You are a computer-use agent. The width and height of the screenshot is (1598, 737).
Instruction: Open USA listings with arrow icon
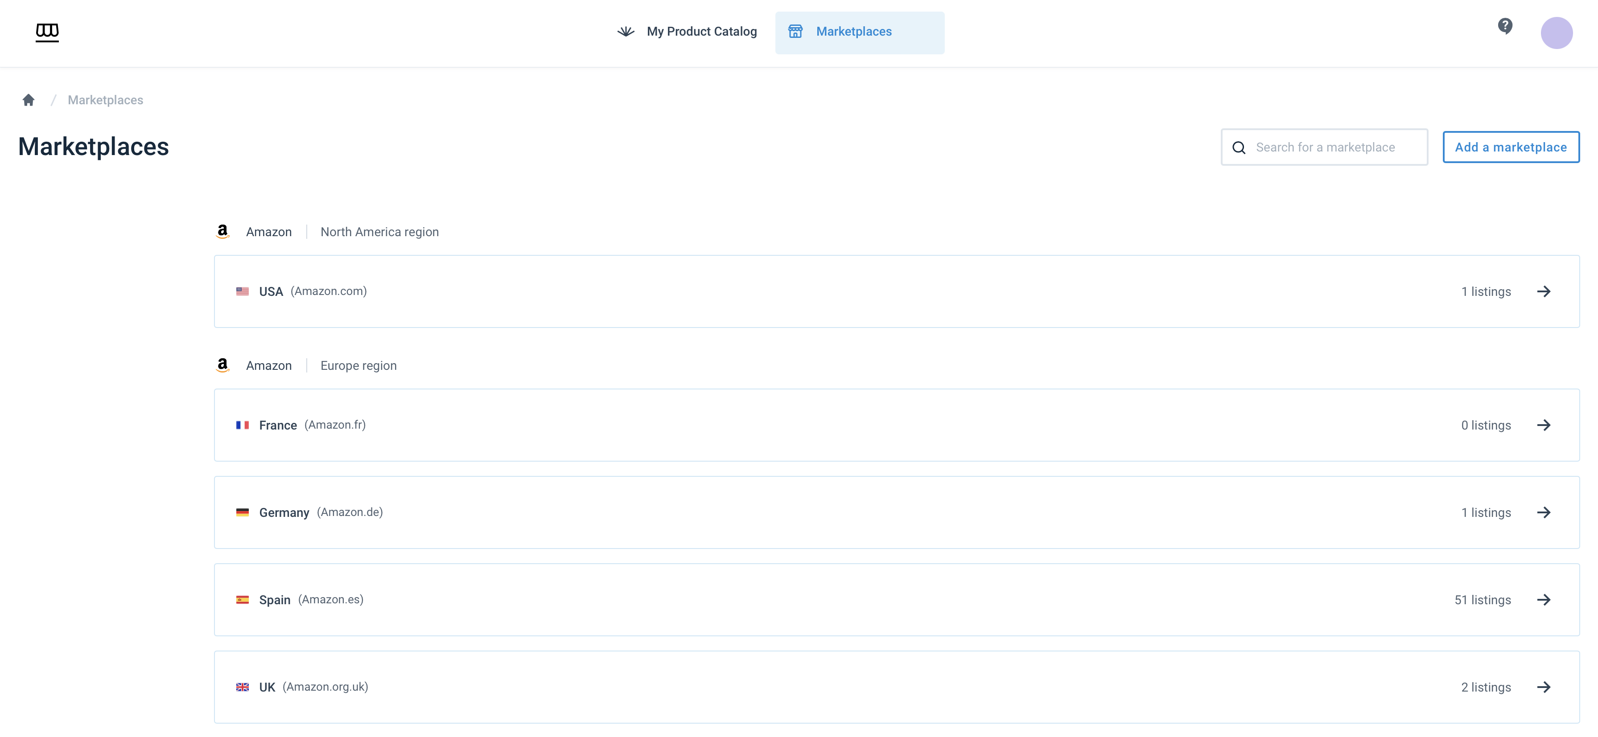tap(1544, 291)
